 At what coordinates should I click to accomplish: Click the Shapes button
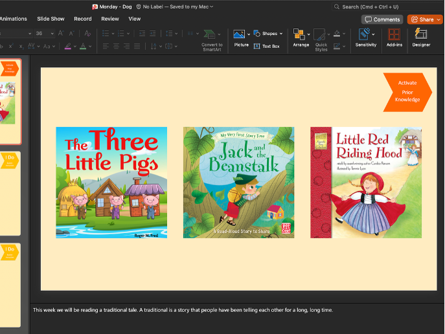[266, 34]
